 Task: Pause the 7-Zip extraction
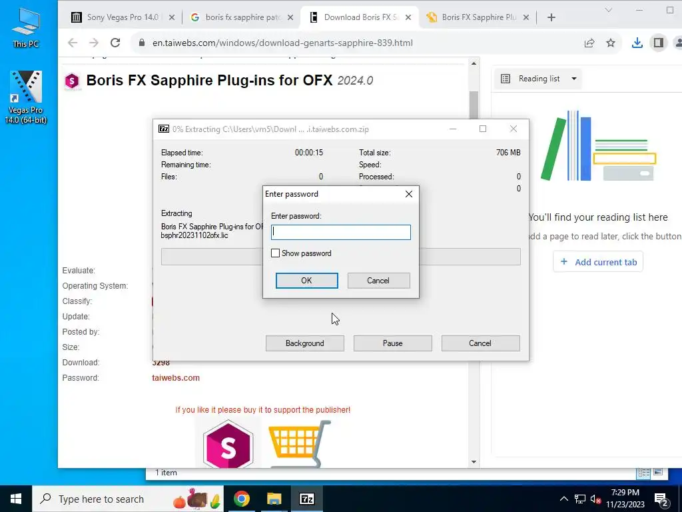[393, 343]
